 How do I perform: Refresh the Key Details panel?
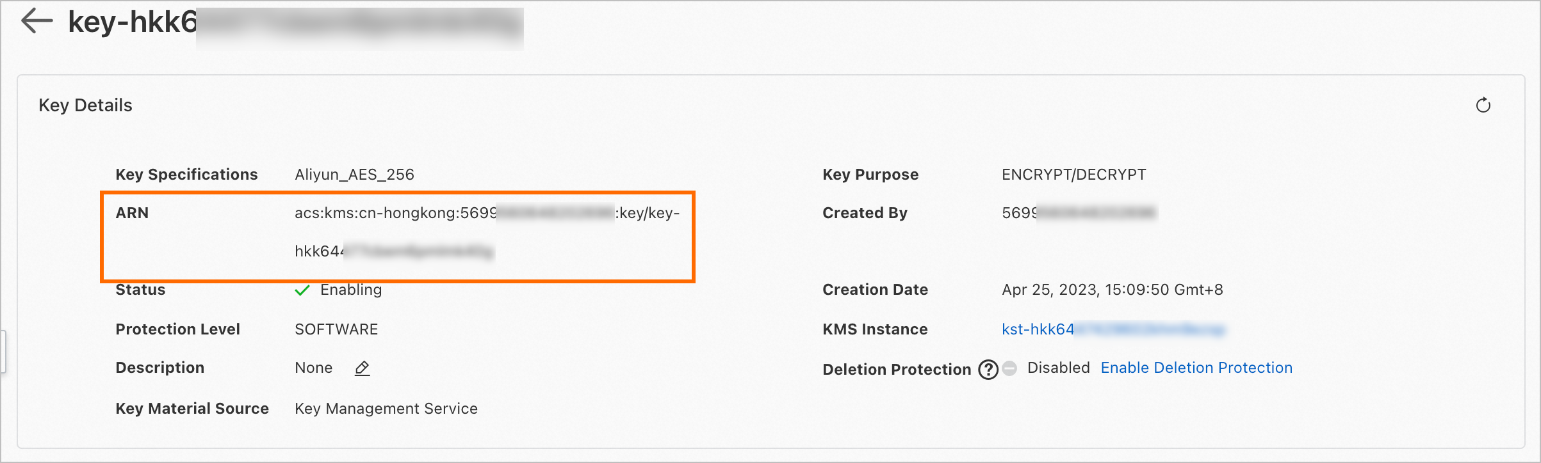click(1483, 106)
